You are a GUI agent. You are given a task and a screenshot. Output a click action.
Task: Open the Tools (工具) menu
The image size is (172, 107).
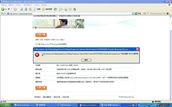[37, 5]
